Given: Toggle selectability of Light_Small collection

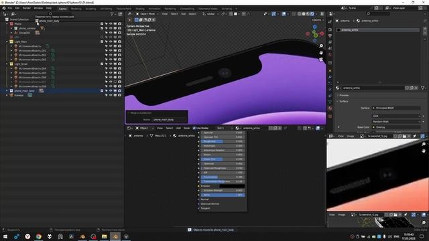Looking at the screenshot, I should click(107, 64).
